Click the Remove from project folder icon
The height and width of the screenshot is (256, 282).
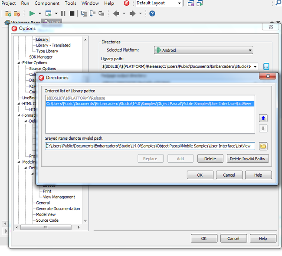[17, 13]
